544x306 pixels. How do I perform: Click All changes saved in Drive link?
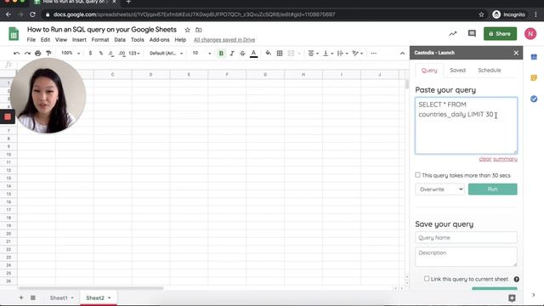pos(224,40)
